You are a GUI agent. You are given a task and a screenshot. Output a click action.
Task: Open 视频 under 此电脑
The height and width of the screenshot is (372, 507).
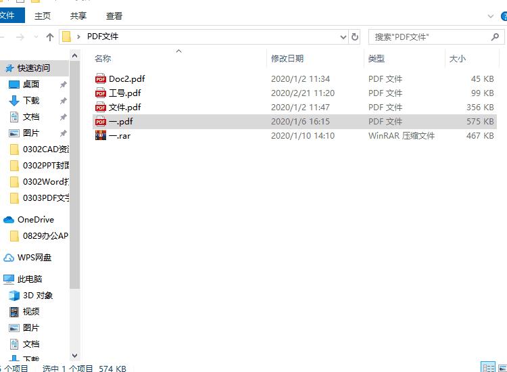[x=31, y=311]
